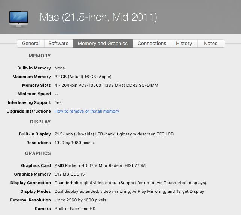Viewport: 241px width, 215px height.
Task: Click the 'Built-in Display' label
Action: pyautogui.click(x=35, y=134)
